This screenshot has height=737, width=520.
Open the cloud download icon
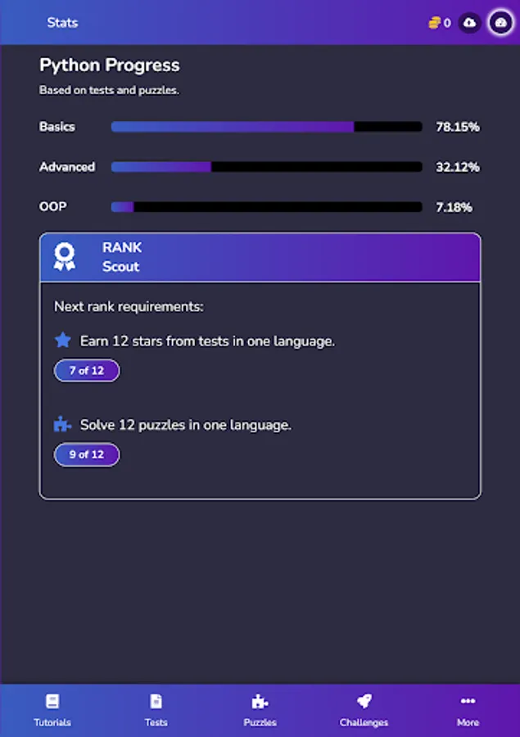click(x=469, y=23)
